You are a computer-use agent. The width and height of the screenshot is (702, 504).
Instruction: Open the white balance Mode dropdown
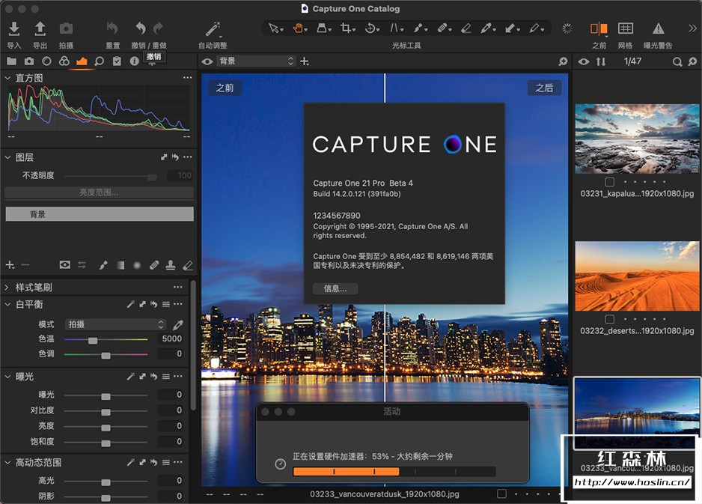(x=115, y=324)
